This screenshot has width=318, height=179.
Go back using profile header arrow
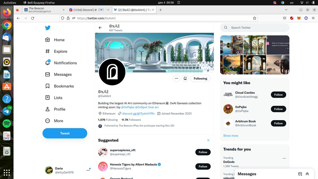point(100,28)
